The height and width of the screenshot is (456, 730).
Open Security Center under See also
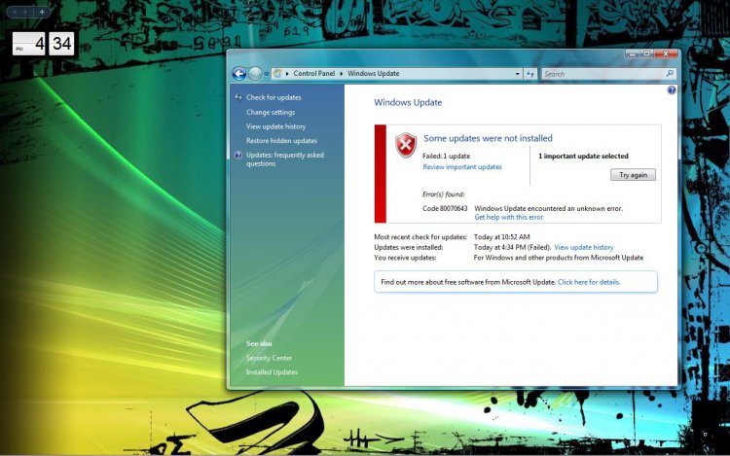[269, 358]
